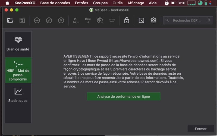Copy username using the person icon
This screenshot has width=217, height=136.
[76, 20]
